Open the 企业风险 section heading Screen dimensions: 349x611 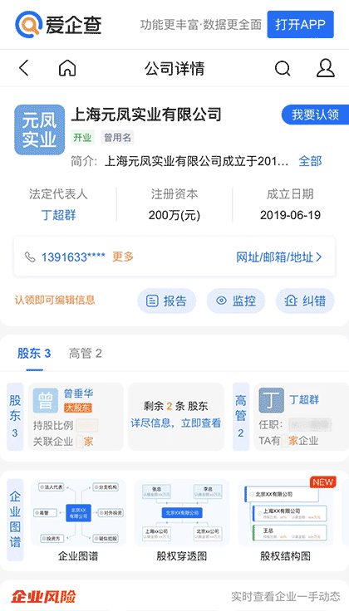43,596
